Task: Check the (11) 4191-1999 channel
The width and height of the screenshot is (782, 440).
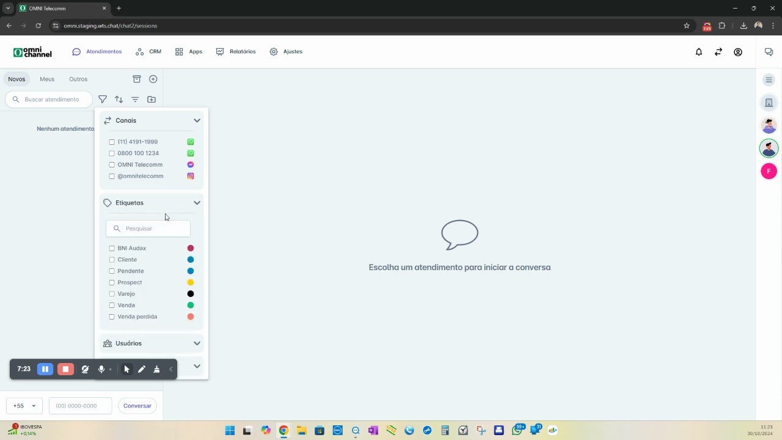Action: click(x=112, y=142)
